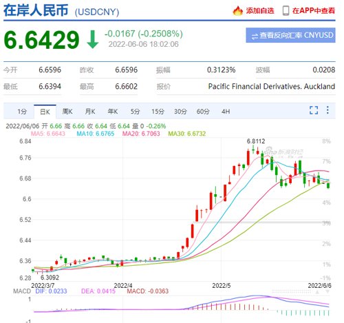This screenshot has height=323, width=344.
Task: Select the 4H chart interval
Action: pyautogui.click(x=226, y=112)
